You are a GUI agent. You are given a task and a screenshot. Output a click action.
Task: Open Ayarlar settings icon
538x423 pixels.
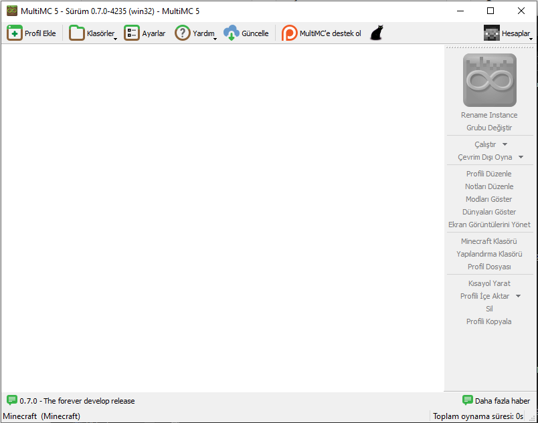[132, 33]
